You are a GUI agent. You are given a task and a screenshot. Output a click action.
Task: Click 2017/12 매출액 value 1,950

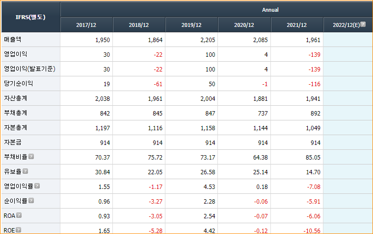coord(103,40)
